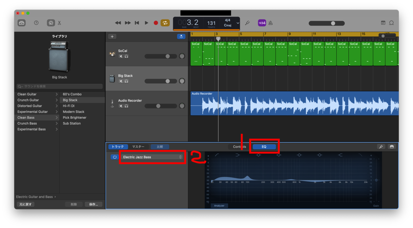Switch to the マスター tab
Viewport: 413px width, 228px height.
[139, 146]
